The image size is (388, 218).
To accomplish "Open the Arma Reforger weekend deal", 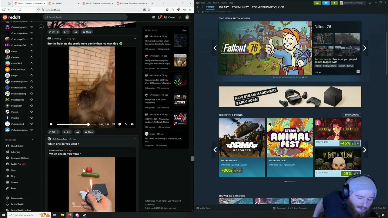I will (x=242, y=147).
